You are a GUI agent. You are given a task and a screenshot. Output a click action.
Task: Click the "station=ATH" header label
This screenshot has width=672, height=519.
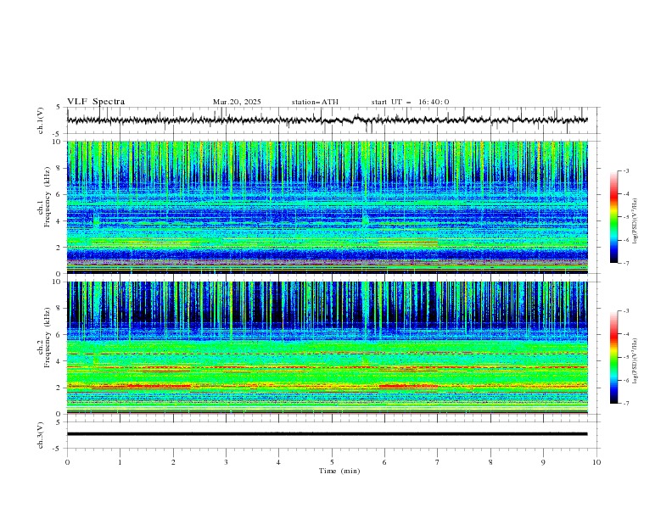click(x=315, y=102)
